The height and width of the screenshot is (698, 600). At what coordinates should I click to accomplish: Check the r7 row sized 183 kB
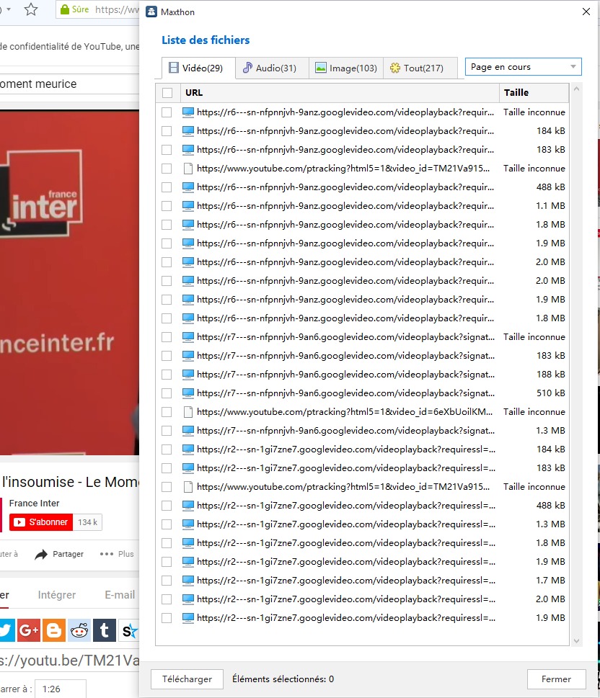click(x=167, y=356)
